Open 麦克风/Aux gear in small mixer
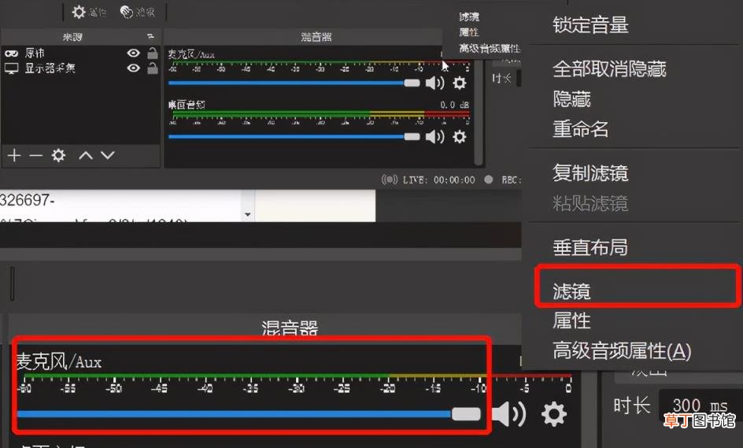Screen dimensions: 743x448 [x=459, y=83]
